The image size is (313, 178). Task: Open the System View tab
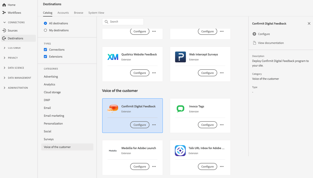point(96,13)
